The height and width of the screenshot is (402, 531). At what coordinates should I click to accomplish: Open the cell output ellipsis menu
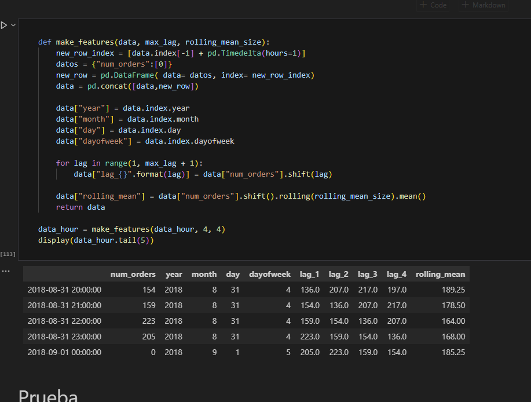coord(6,271)
